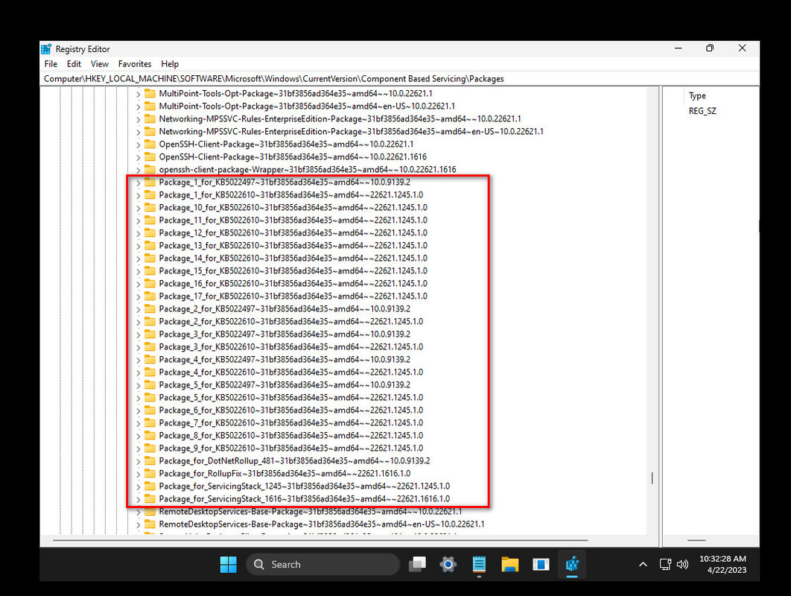Open Task View from the taskbar
This screenshot has height=596, width=791.
tap(417, 564)
